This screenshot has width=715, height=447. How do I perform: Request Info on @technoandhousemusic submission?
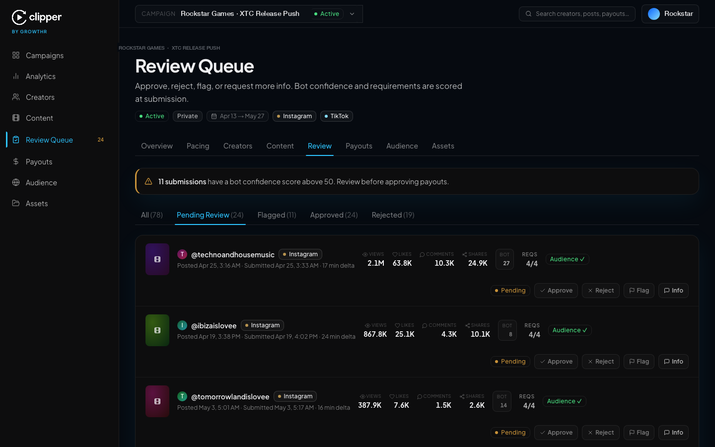(673, 291)
